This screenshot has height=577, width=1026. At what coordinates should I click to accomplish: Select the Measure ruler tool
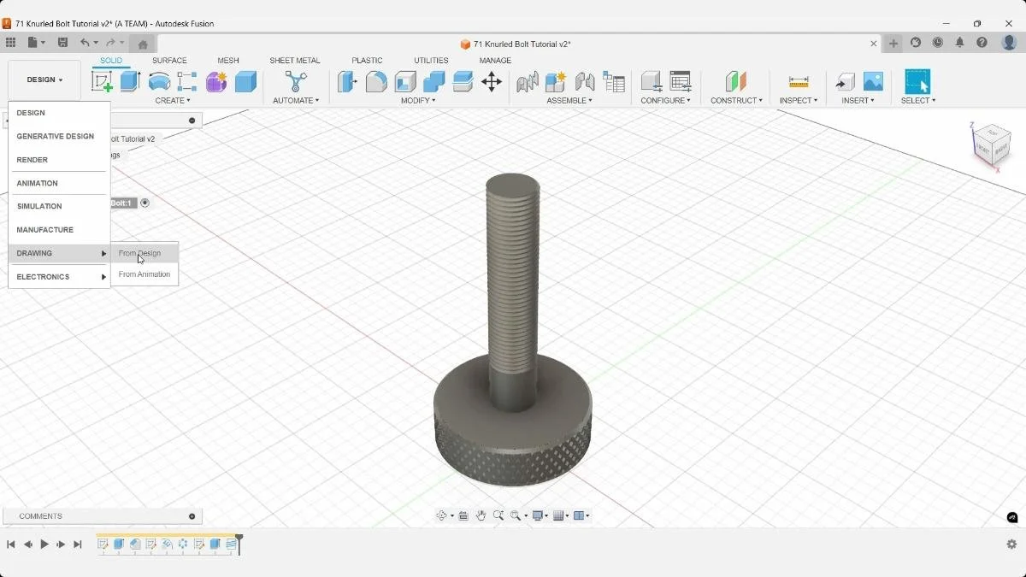coord(799,82)
